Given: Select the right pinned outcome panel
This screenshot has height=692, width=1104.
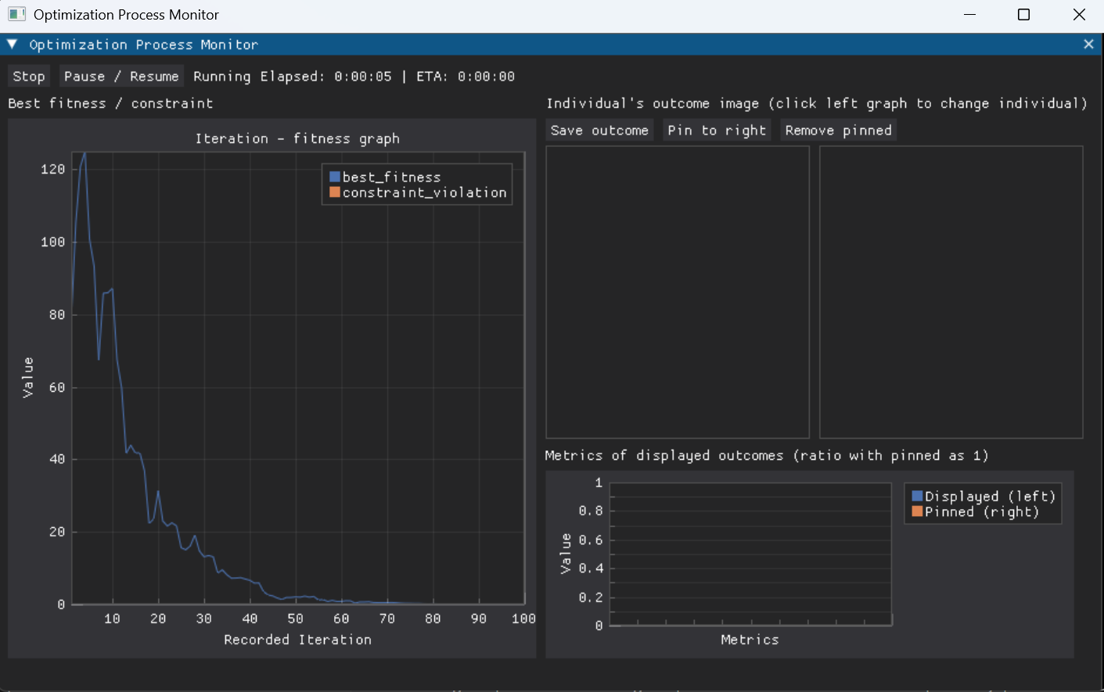Looking at the screenshot, I should pyautogui.click(x=951, y=292).
